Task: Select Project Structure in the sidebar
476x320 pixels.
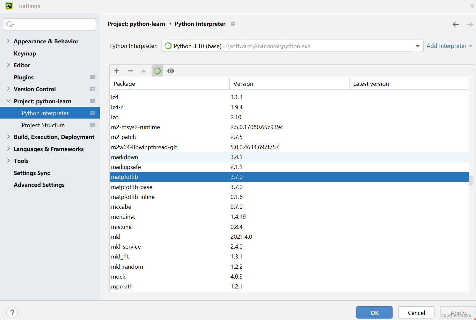Action: coord(43,125)
